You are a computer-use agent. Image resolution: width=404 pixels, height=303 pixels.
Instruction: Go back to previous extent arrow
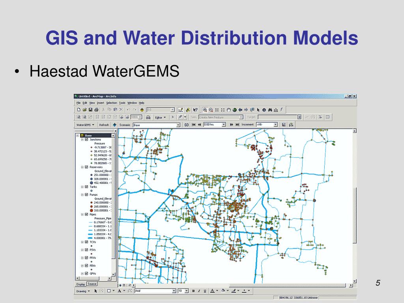240,110
